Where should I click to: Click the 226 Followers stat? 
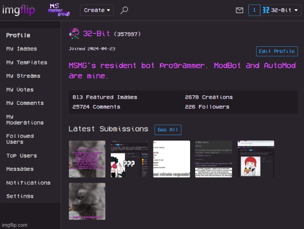(207, 107)
